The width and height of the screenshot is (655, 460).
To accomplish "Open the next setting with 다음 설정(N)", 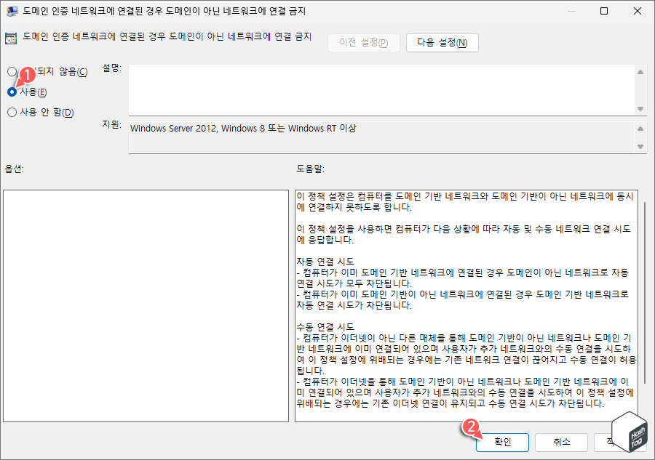I will [441, 42].
